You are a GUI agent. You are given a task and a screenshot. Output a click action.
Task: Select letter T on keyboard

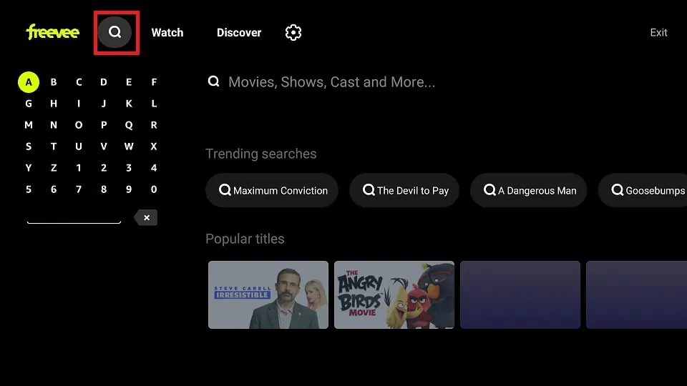click(54, 146)
